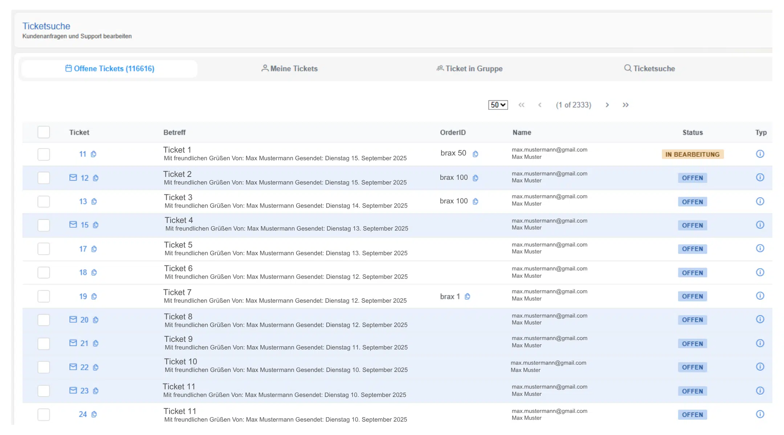The width and height of the screenshot is (784, 435).
Task: Check the checkbox for ticket 12
Action: tap(44, 178)
